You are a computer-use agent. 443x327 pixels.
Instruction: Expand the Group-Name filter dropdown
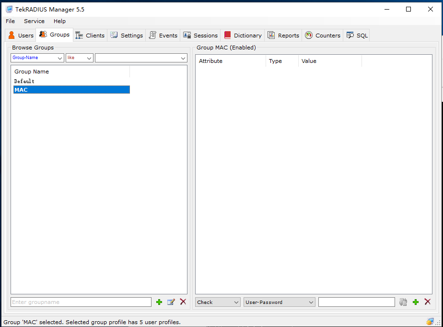pos(37,58)
